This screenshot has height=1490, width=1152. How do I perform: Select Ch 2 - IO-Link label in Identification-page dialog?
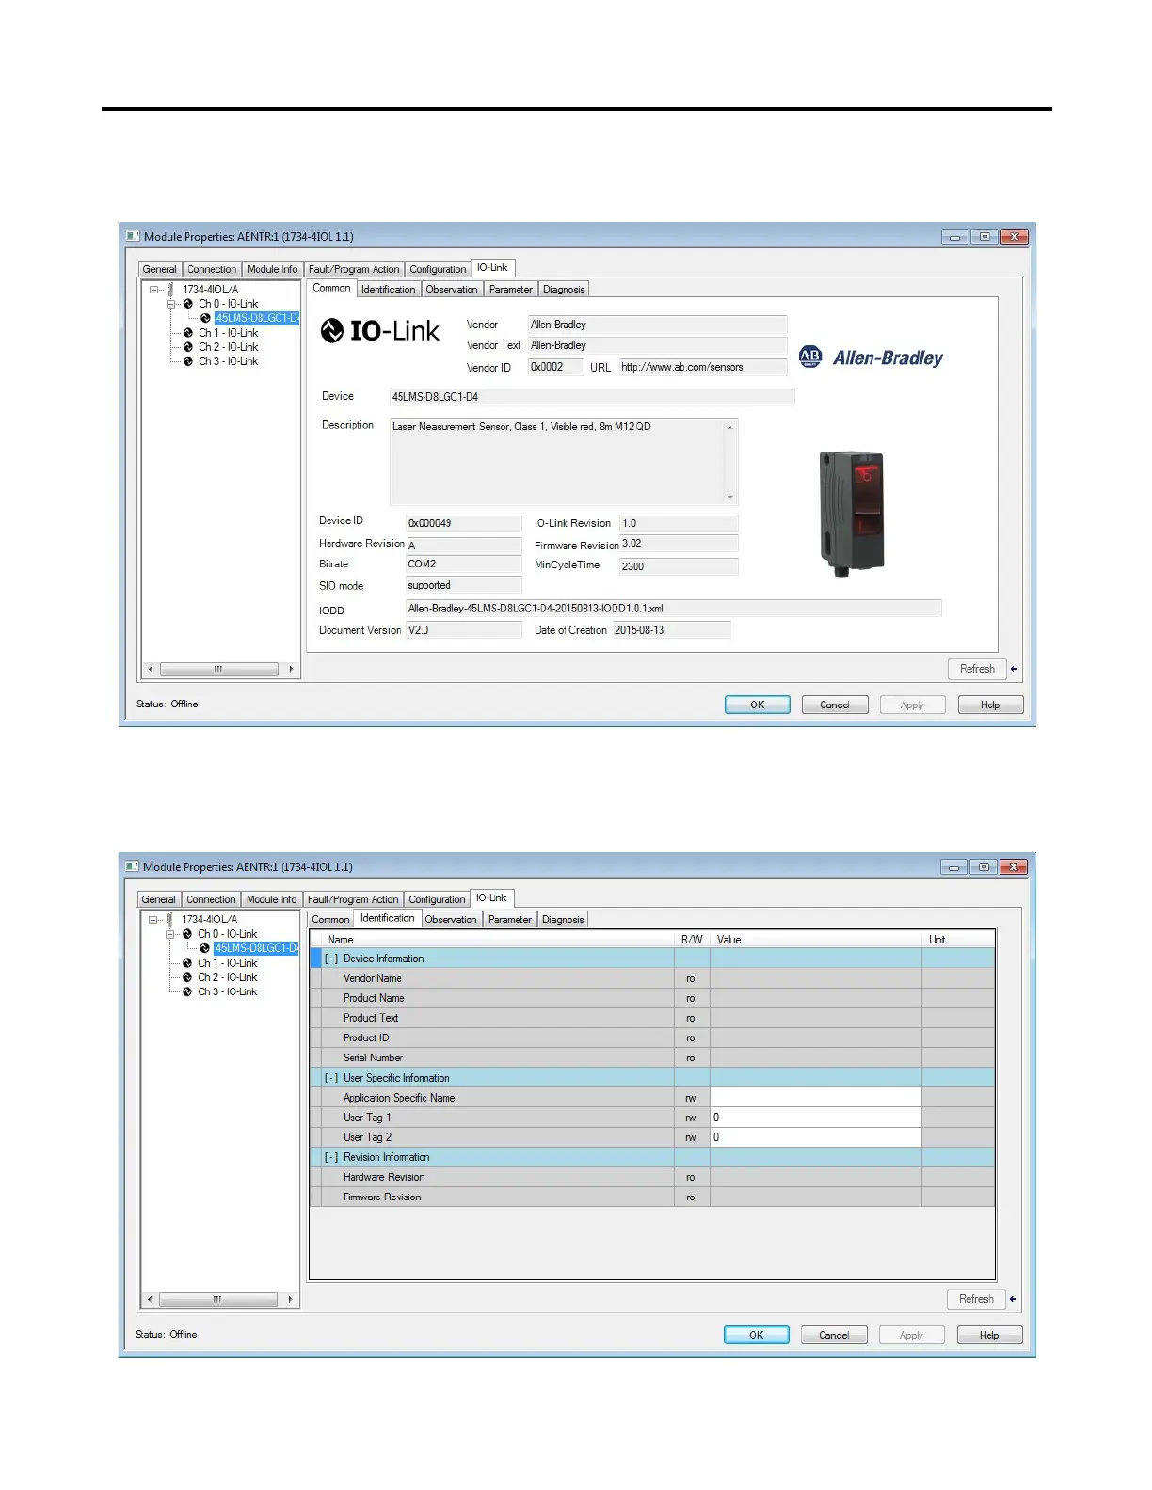coord(228,977)
